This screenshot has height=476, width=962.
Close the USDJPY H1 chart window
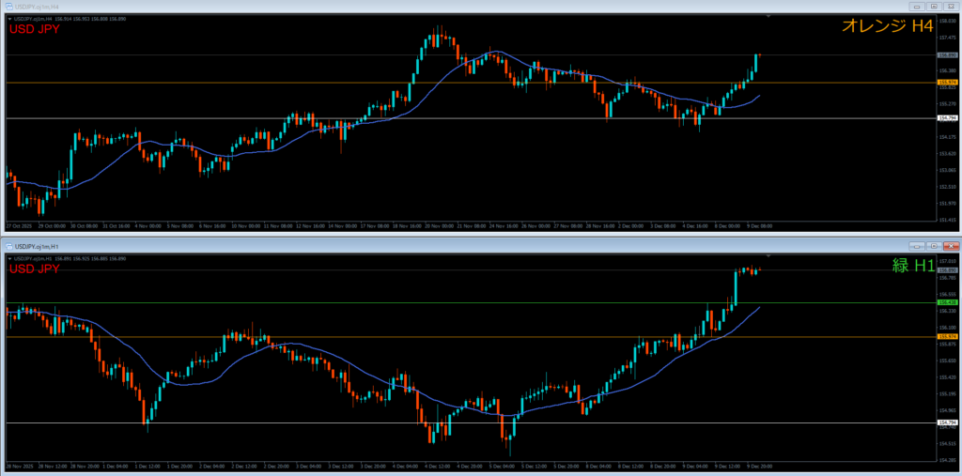click(x=949, y=246)
